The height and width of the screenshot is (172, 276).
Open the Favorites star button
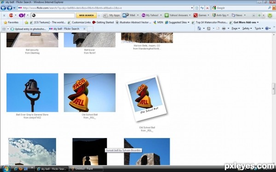[x=11, y=22]
